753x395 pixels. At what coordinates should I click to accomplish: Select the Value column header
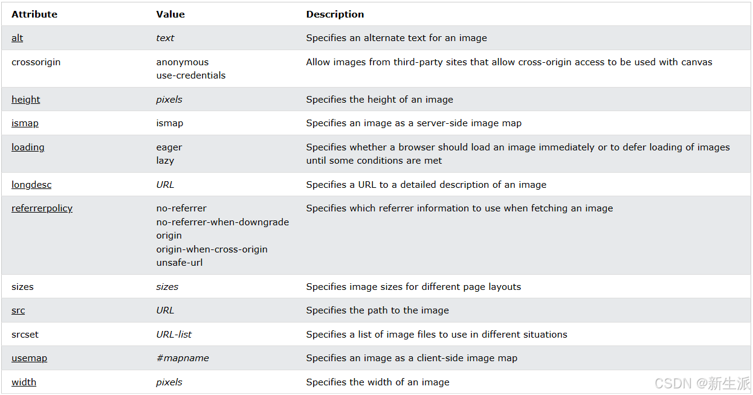(x=170, y=14)
